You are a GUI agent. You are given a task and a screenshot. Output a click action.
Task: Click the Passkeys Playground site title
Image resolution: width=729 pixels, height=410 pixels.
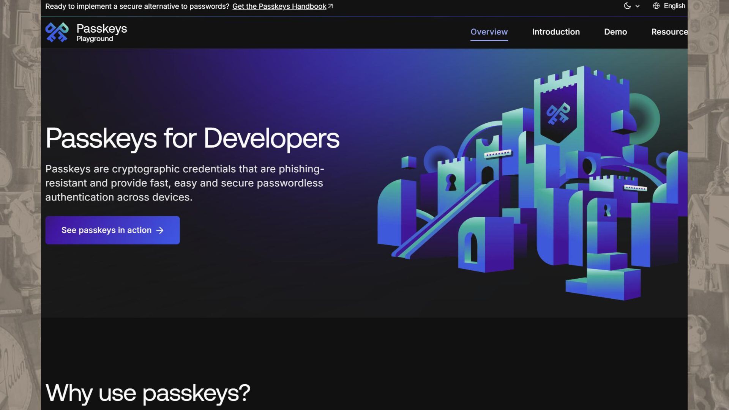[101, 33]
